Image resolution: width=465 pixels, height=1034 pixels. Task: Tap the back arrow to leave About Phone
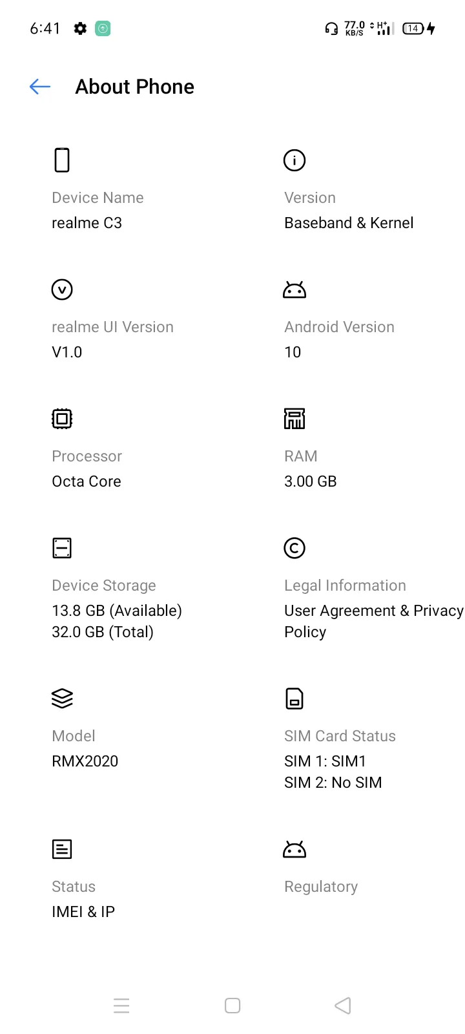point(40,87)
